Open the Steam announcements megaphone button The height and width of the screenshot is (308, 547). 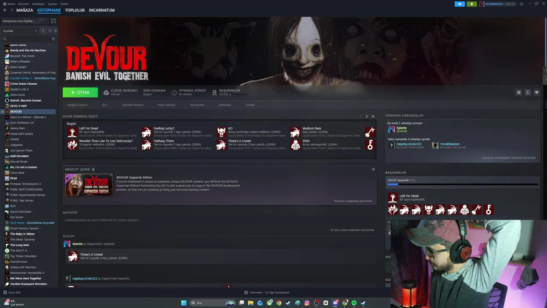pos(460,4)
